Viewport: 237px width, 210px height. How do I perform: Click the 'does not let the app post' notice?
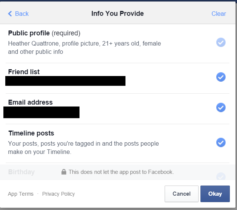click(121, 172)
